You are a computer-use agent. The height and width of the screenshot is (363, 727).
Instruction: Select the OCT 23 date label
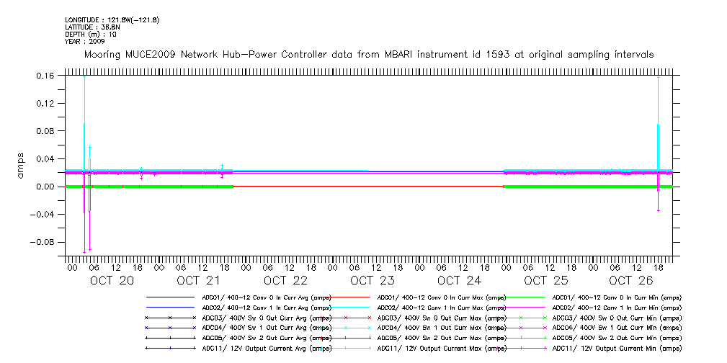click(x=373, y=281)
